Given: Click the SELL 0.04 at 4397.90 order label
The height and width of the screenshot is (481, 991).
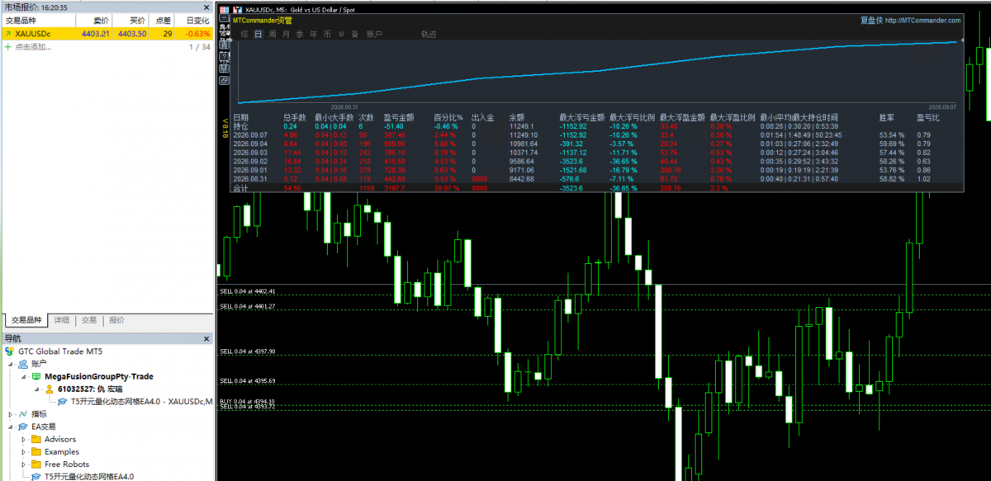Looking at the screenshot, I should [x=248, y=351].
